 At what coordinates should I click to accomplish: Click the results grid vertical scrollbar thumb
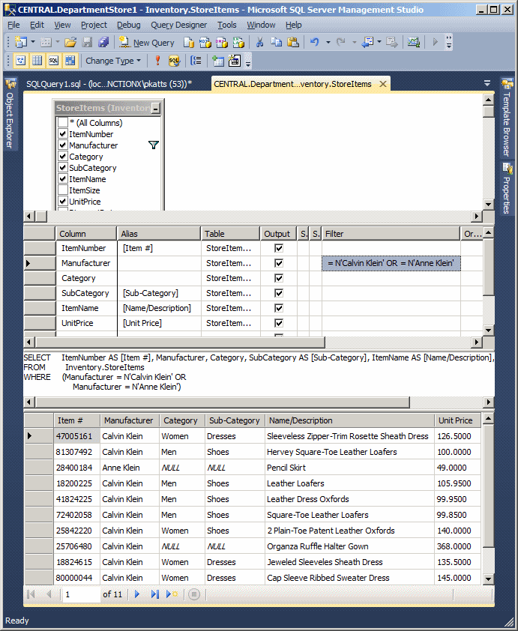click(x=488, y=486)
